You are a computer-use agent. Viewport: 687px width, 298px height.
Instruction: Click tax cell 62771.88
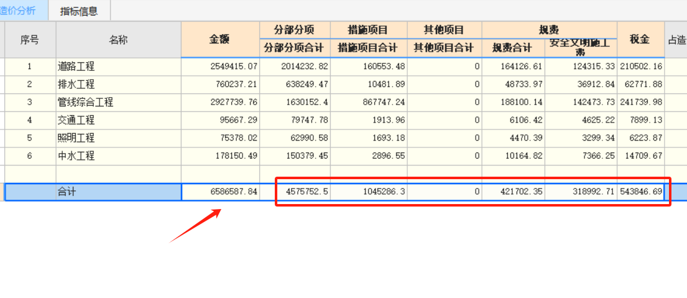coord(640,85)
